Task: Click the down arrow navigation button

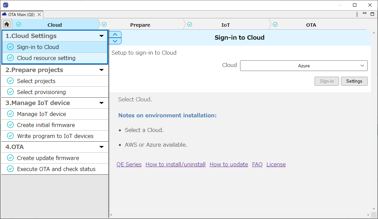Action: point(115,41)
